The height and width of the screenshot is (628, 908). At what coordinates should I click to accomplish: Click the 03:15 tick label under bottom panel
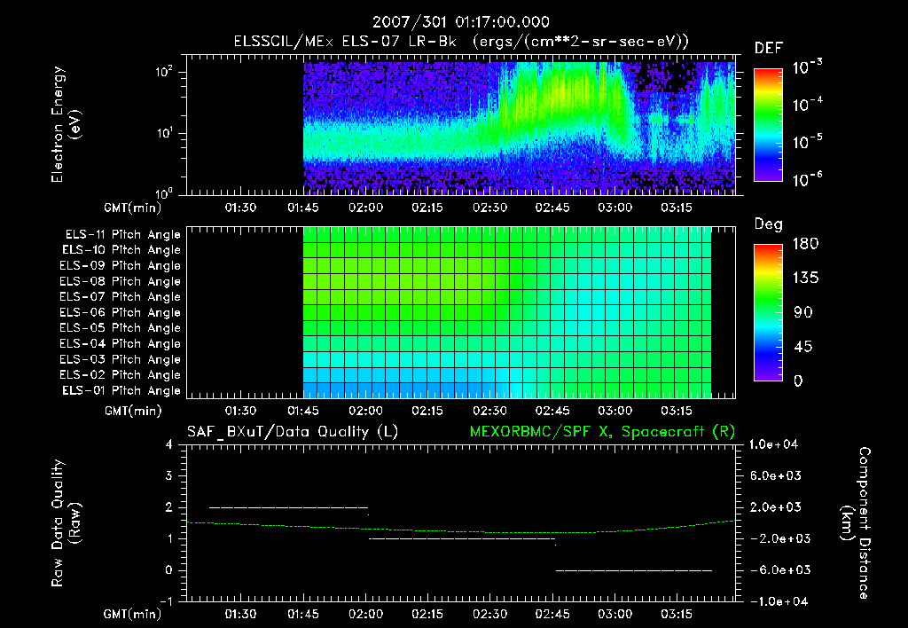677,614
